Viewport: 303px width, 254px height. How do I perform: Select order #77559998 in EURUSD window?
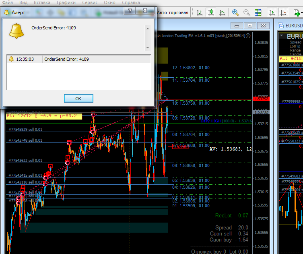[292, 102]
